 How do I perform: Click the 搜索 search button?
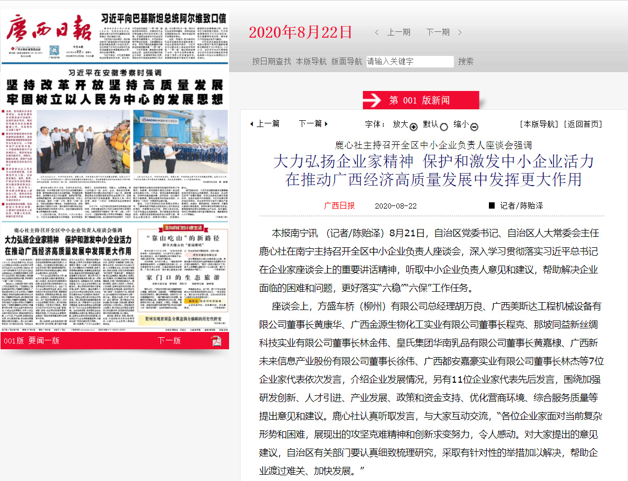tap(466, 61)
